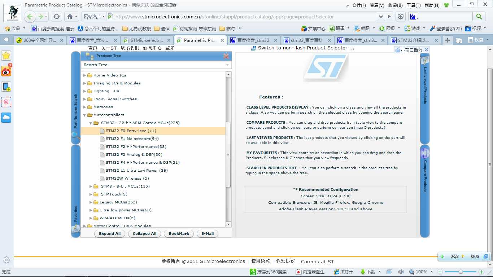Open Part Number Search magnifier icon
This screenshot has width=493, height=277.
tap(75, 136)
